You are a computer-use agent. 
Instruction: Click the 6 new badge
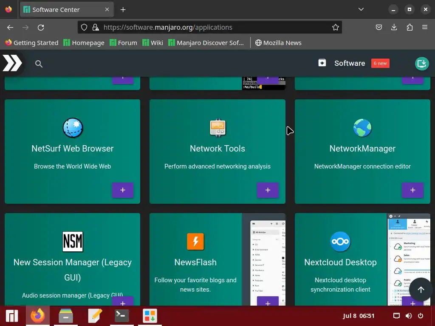[380, 63]
